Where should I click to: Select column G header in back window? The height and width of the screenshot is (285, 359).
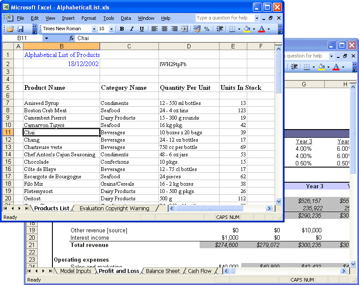pos(304,84)
